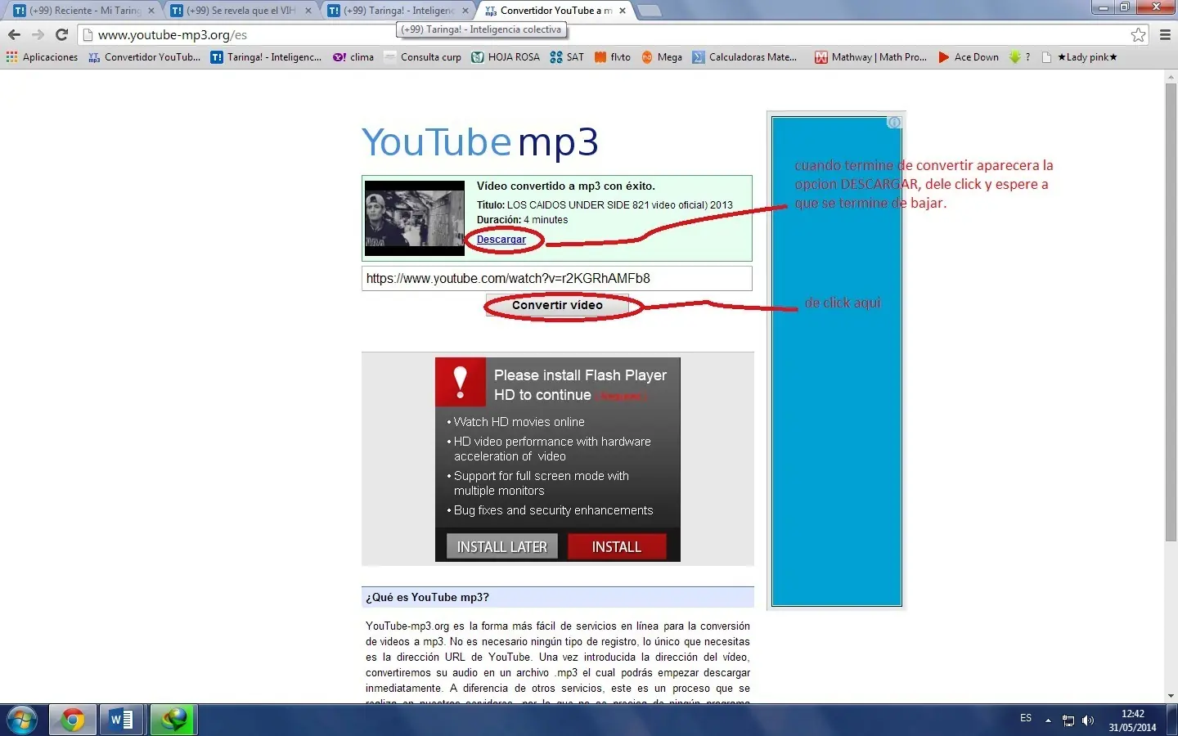The width and height of the screenshot is (1178, 736).
Task: Open the Aplicaciones shortcut on the bookmarks bar
Action: 41,56
